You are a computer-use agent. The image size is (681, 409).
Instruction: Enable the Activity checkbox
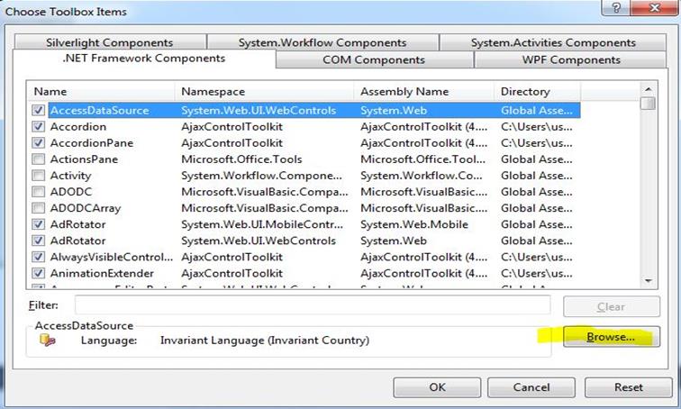38,176
